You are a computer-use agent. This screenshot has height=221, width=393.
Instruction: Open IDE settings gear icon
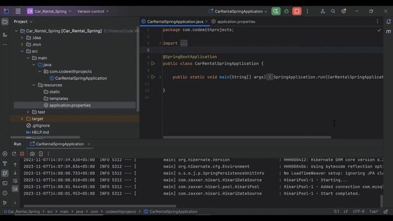[343, 11]
